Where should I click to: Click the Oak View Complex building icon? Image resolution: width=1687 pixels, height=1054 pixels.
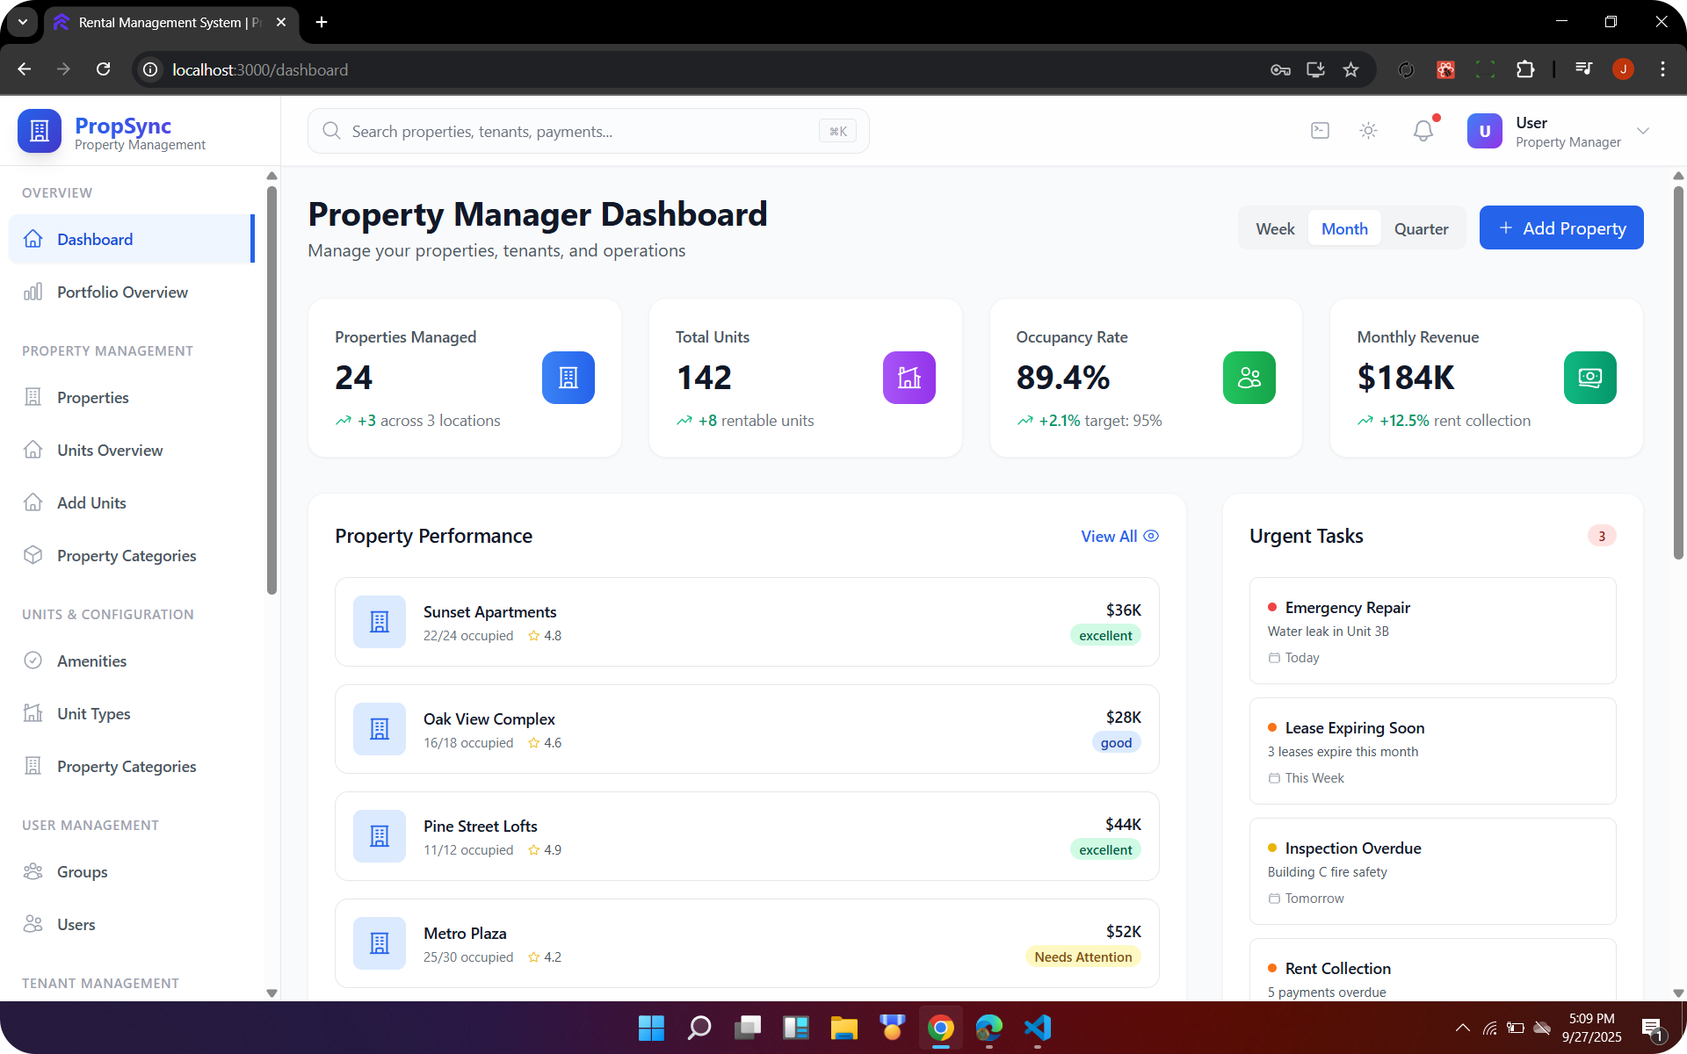[380, 729]
